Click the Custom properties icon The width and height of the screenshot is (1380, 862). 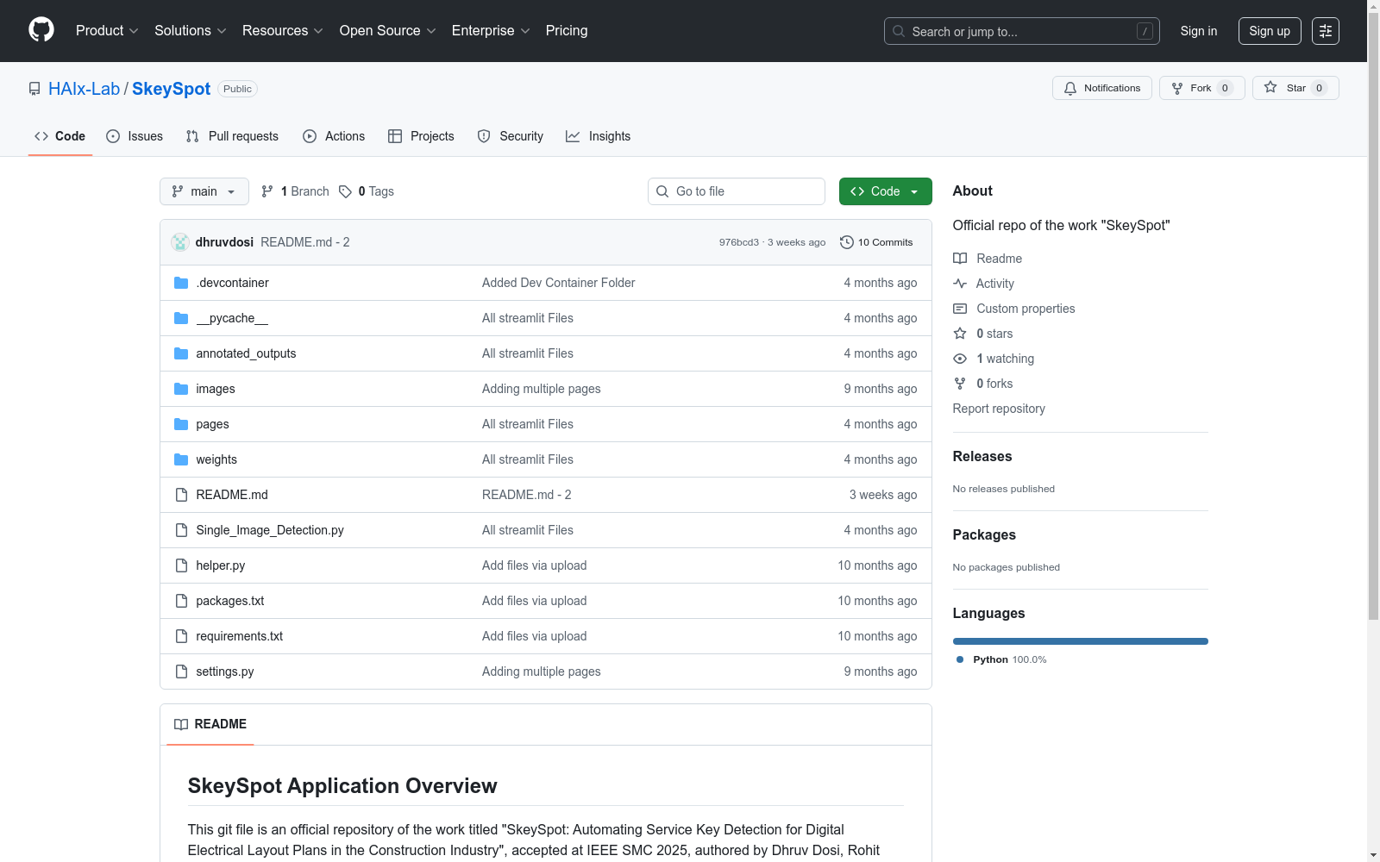click(960, 309)
